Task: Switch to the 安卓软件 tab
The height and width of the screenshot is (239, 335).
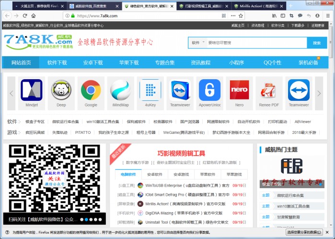Action: point(154,174)
